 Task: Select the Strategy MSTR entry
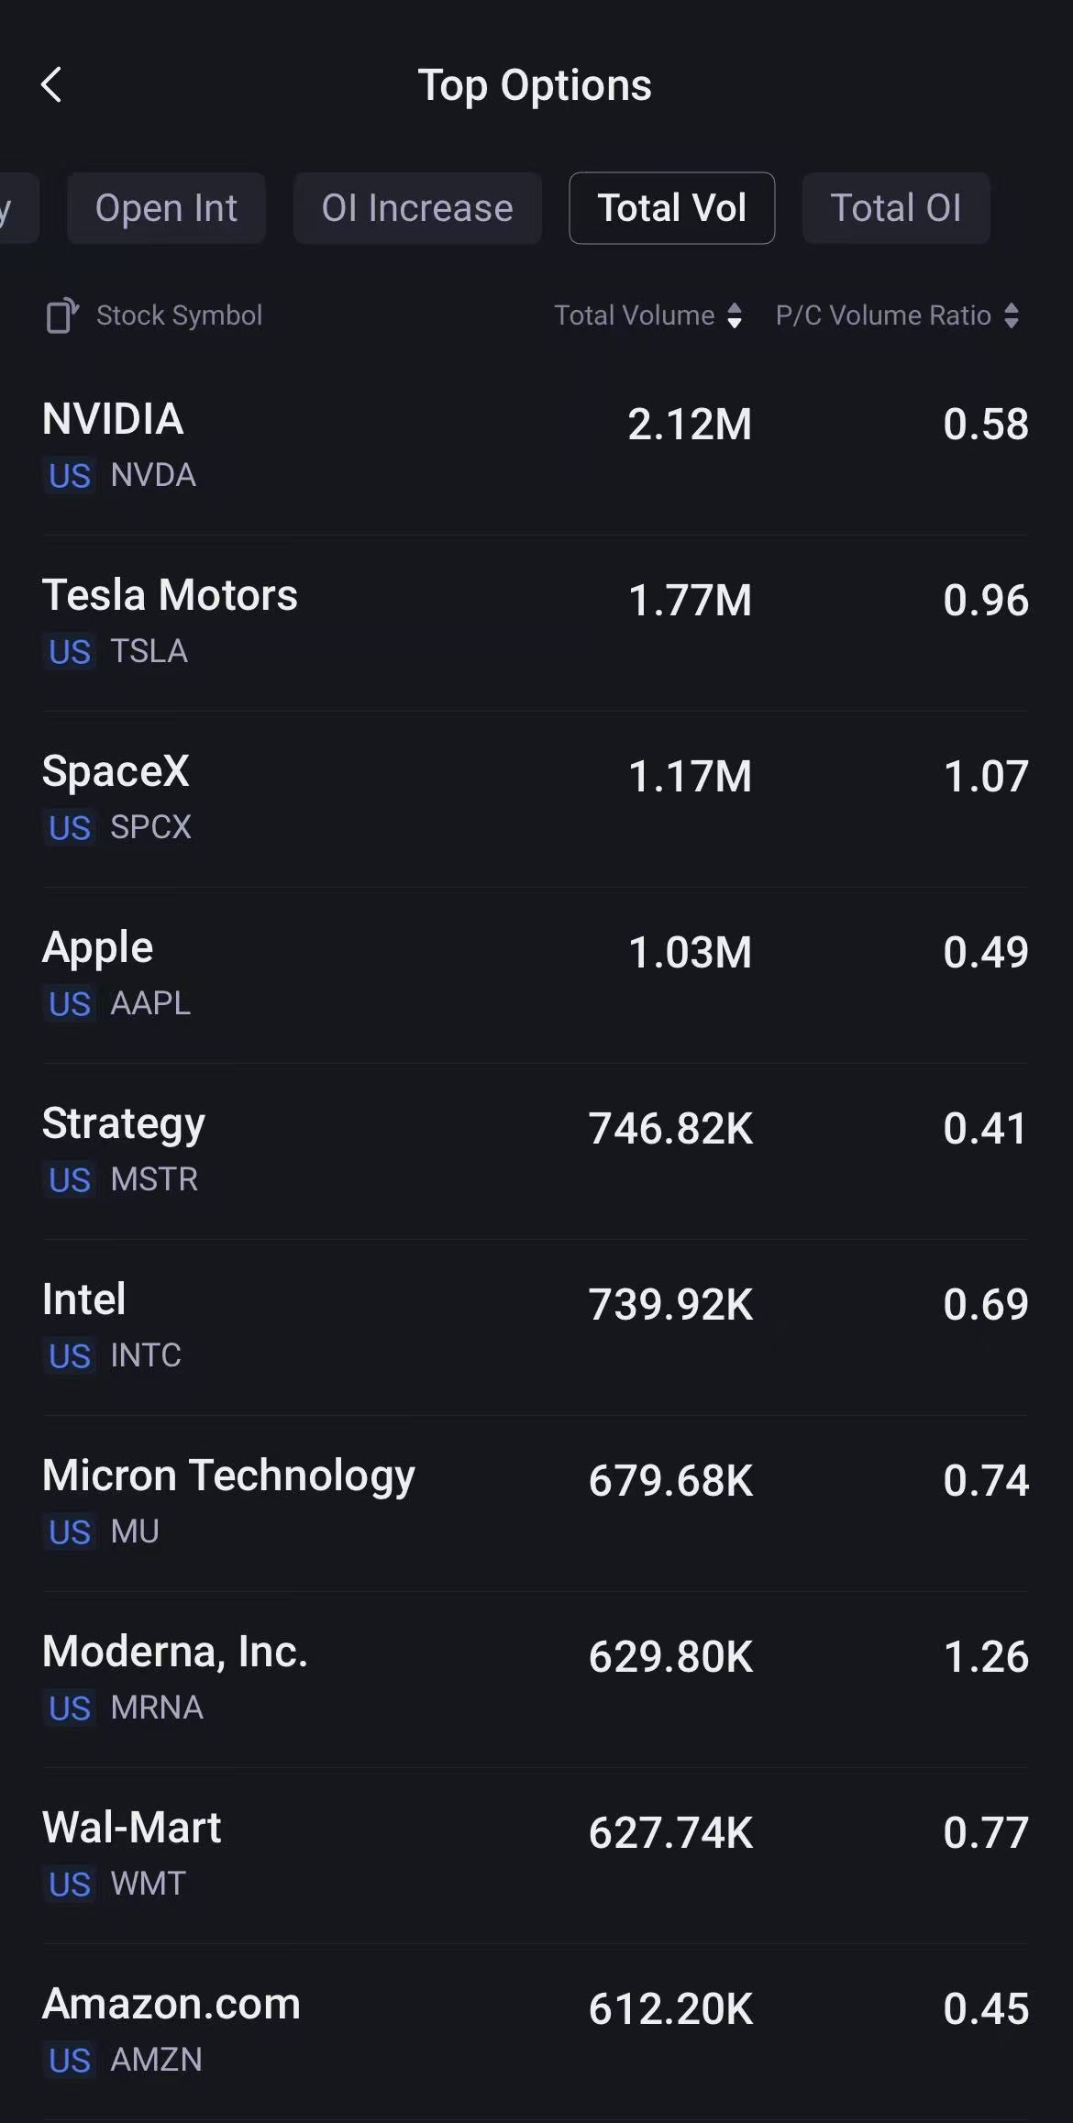(536, 1151)
